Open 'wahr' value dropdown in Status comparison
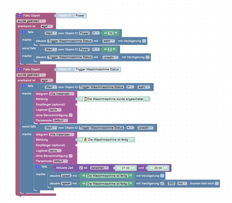232x203 pixels. point(144,87)
